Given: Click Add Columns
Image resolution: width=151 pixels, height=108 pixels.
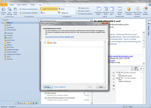Looking at the screenshot, I should click(84, 11).
